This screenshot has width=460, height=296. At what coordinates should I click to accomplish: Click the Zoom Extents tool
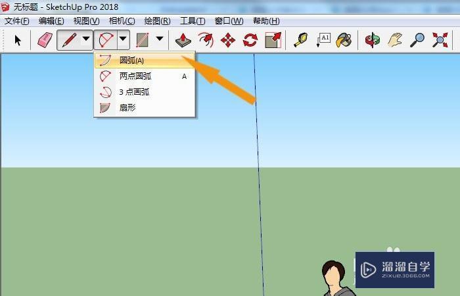[x=440, y=40]
